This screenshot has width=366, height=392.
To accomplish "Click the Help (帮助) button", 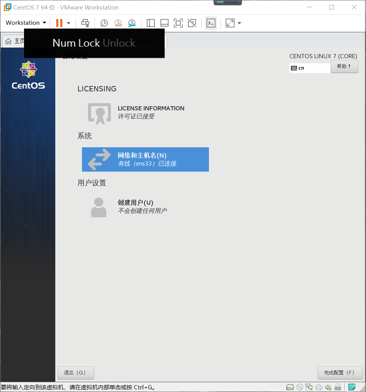I will tap(344, 67).
